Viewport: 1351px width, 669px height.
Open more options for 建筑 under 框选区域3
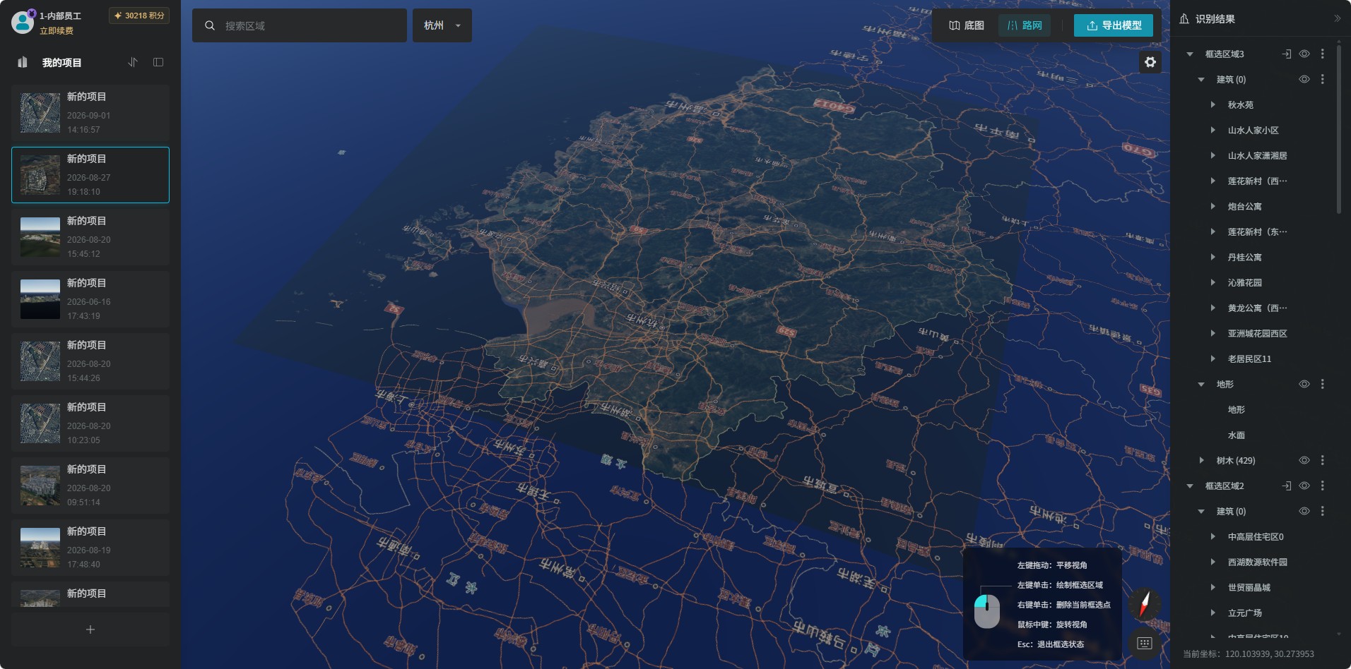(1323, 79)
